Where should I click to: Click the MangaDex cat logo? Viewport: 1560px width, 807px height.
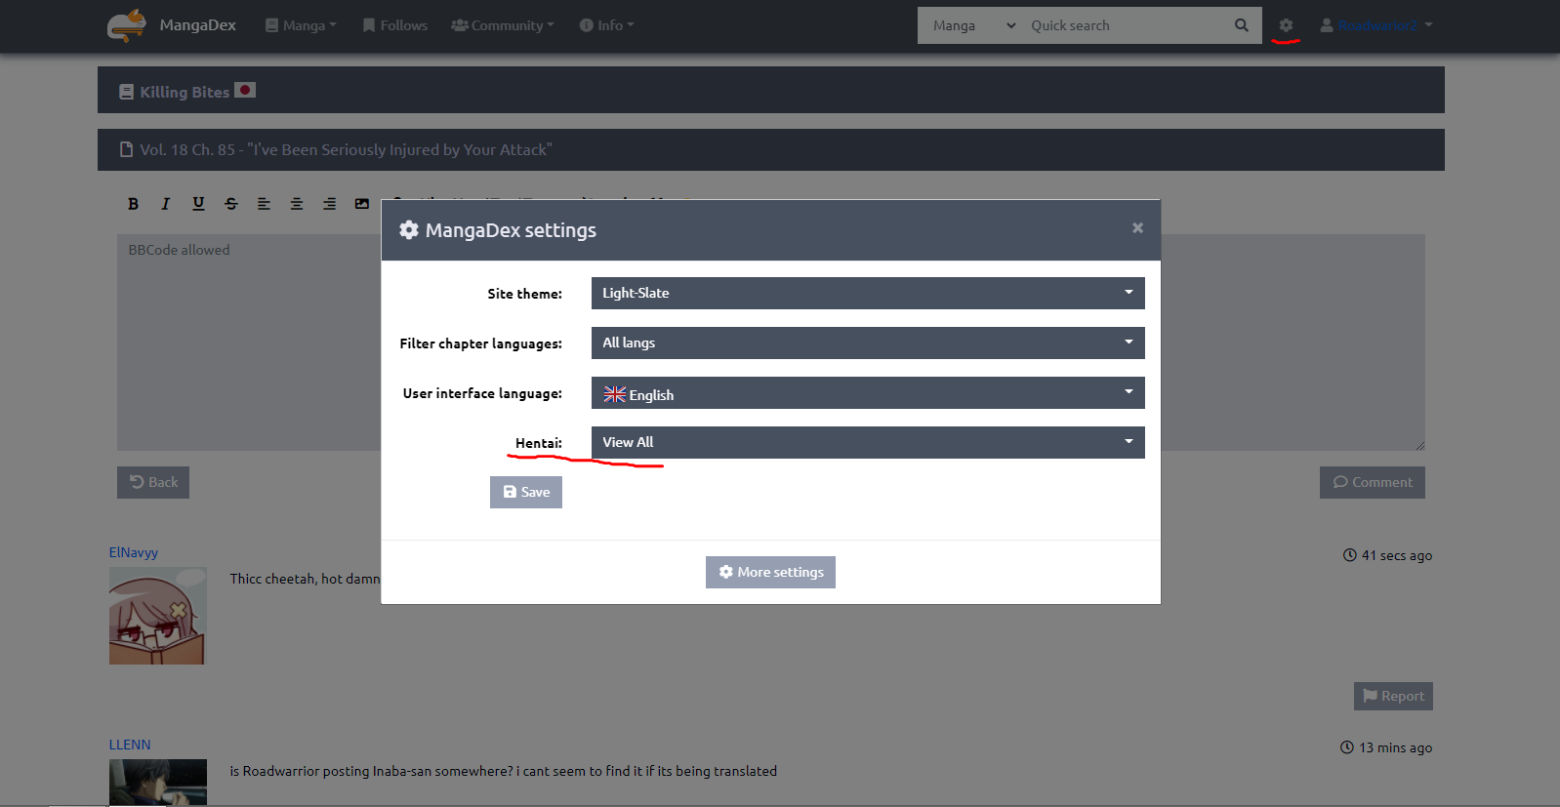coord(127,25)
